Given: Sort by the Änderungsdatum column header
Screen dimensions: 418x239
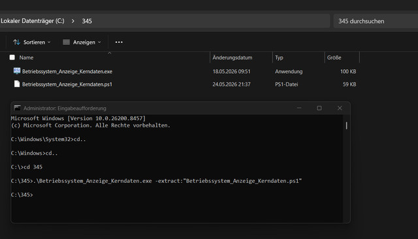Looking at the screenshot, I should pyautogui.click(x=233, y=57).
